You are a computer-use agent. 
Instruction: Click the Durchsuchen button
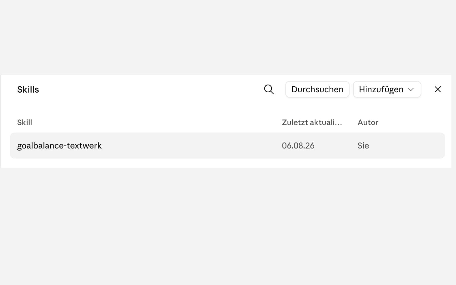pyautogui.click(x=317, y=89)
